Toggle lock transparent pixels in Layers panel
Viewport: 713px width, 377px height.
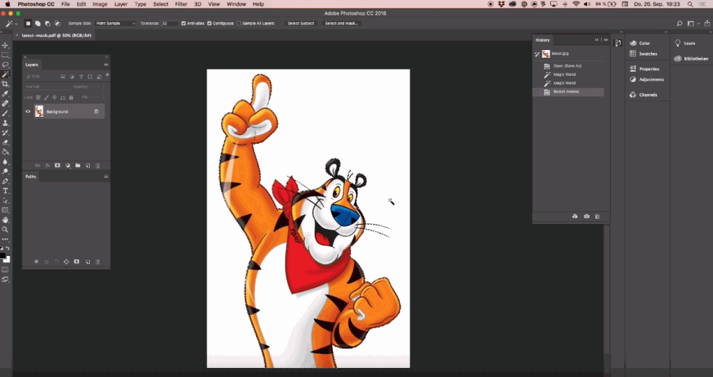point(38,97)
